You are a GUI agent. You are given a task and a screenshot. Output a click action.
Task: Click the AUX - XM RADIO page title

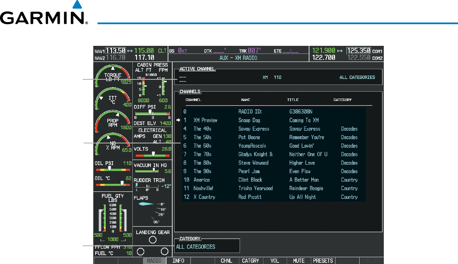pyautogui.click(x=238, y=58)
